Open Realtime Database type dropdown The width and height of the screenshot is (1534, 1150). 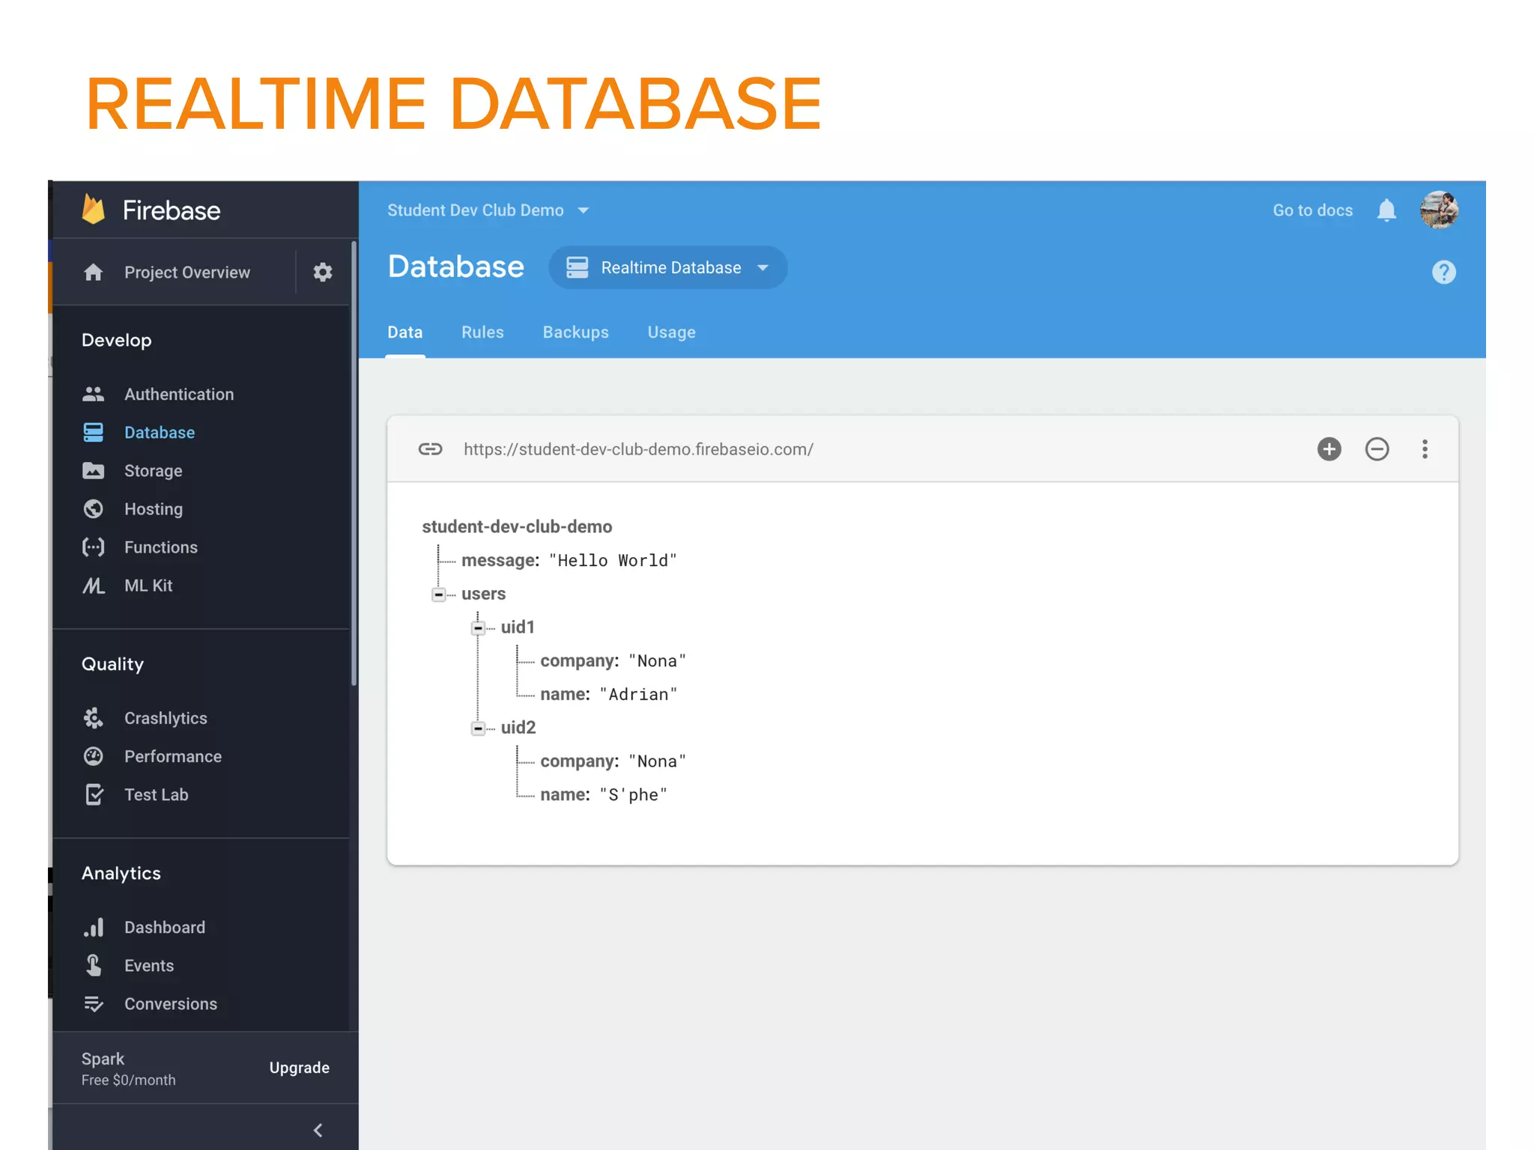667,267
